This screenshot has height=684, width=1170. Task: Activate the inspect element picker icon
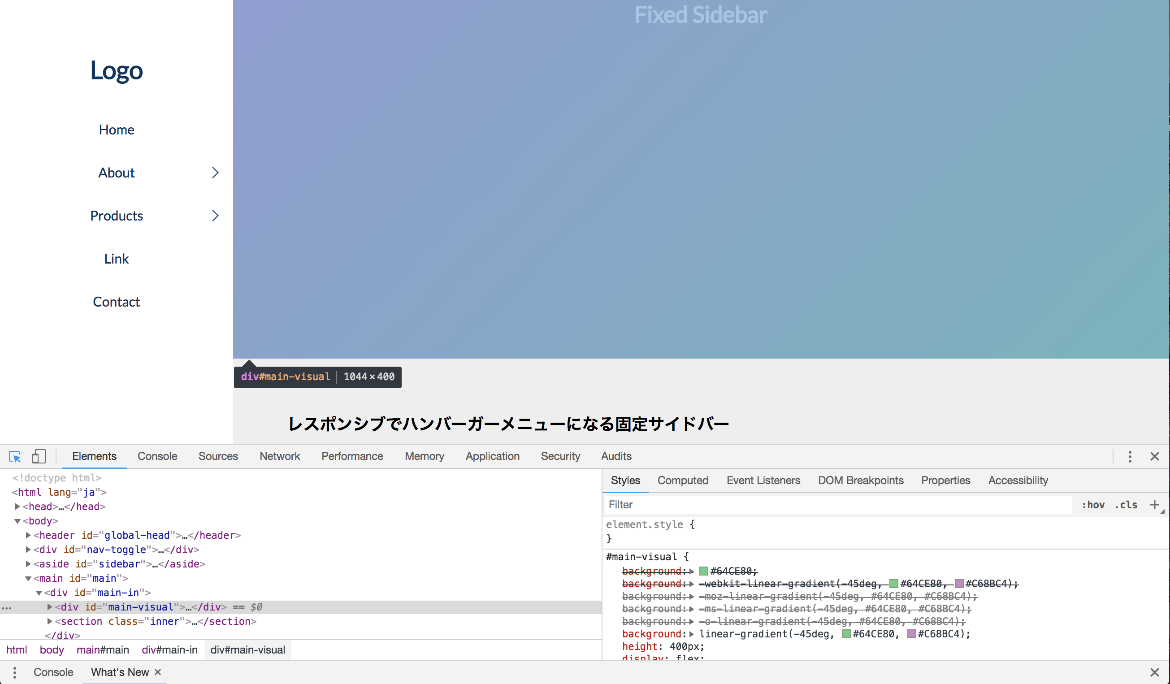15,456
